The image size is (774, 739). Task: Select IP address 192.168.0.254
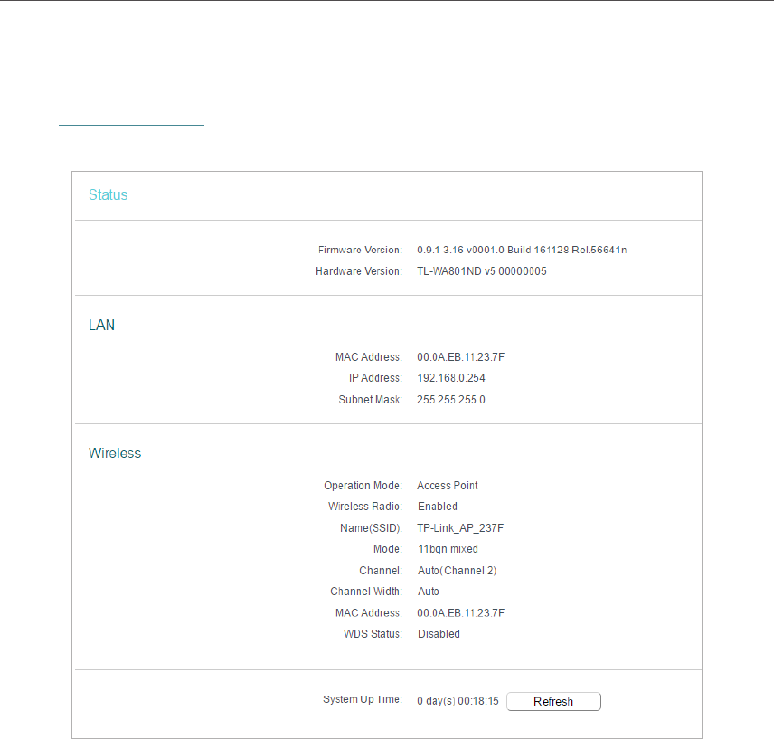(451, 378)
